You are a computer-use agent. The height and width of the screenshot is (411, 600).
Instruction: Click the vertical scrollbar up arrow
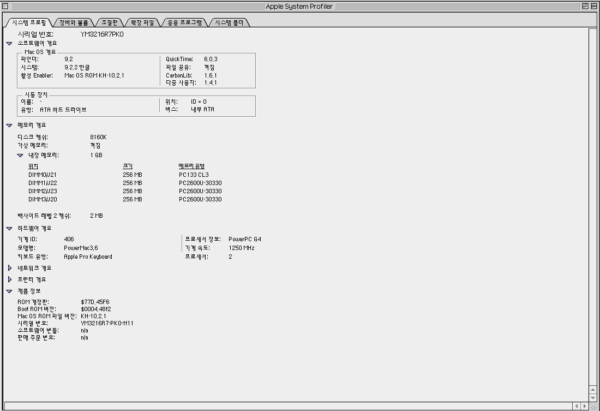point(593,389)
